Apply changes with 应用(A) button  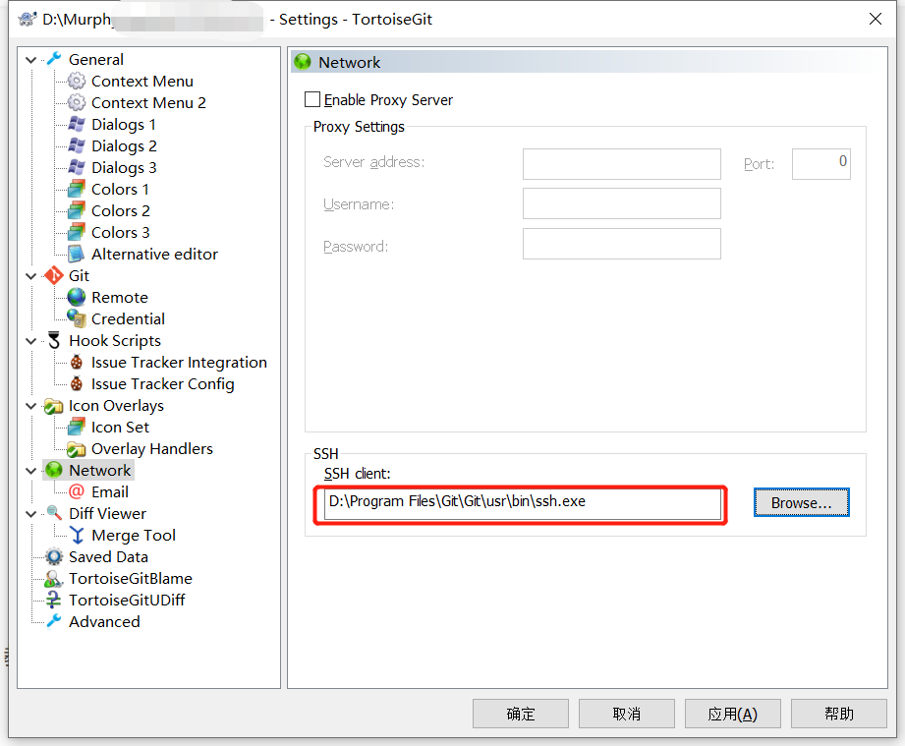tap(732, 714)
